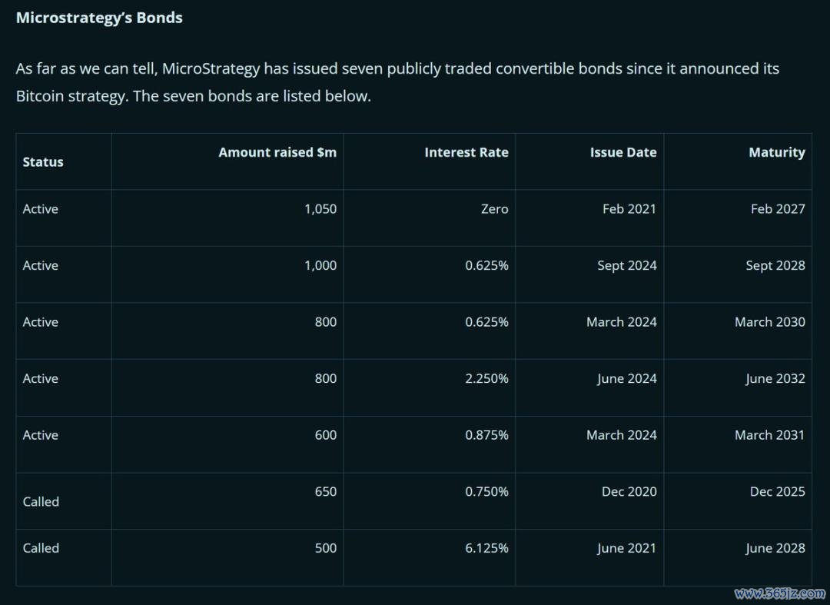Click the 1,050 amount cell
The height and width of the screenshot is (605, 830).
click(320, 209)
